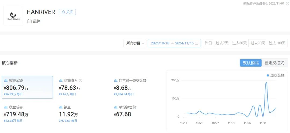Image resolution: width=290 pixels, height=133 pixels.
Task: Click the end date 2024/11/16 field
Action: click(x=184, y=43)
